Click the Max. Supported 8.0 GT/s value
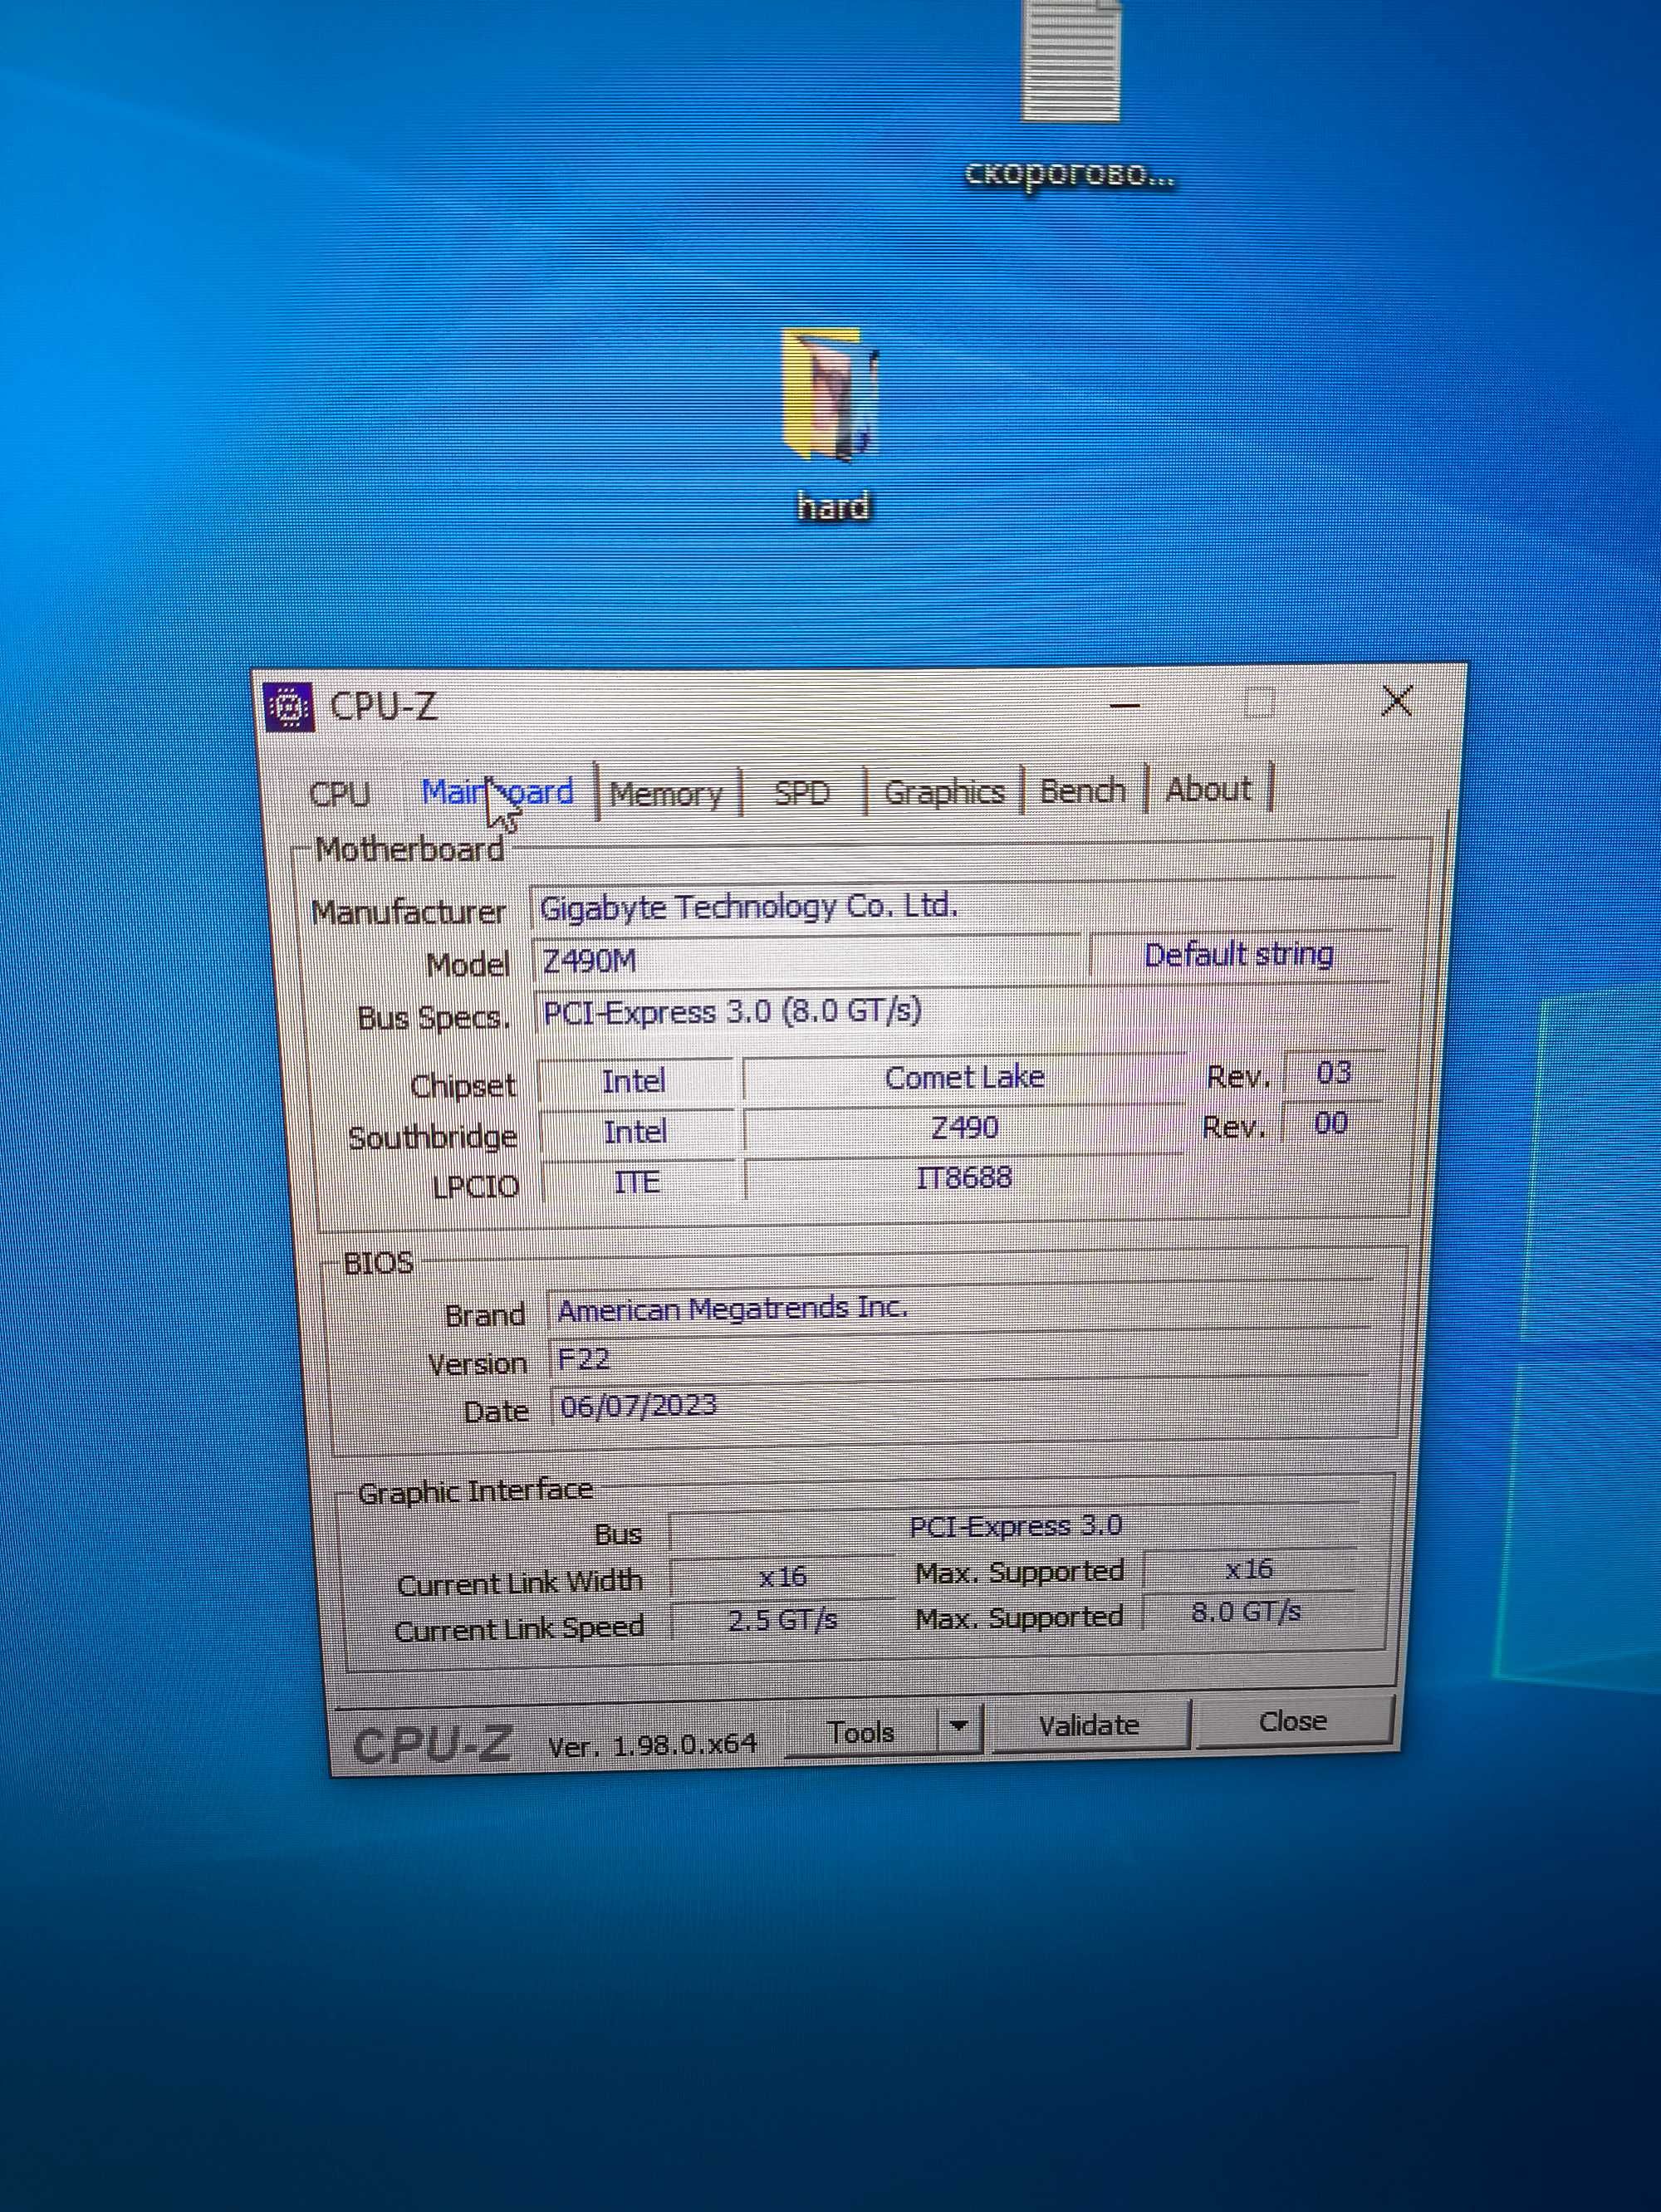This screenshot has height=2212, width=1661. coord(1247,1612)
